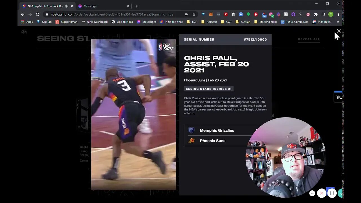The image size is (361, 203).
Task: Open the Messenger bookmark in bookmarks bar
Action: [x=146, y=22]
